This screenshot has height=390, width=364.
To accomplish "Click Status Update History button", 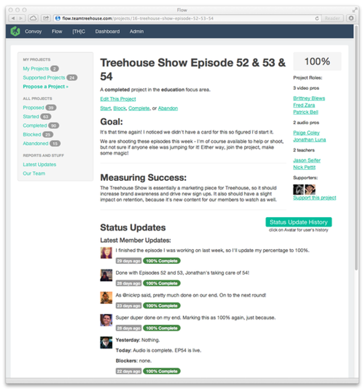I will 299,222.
